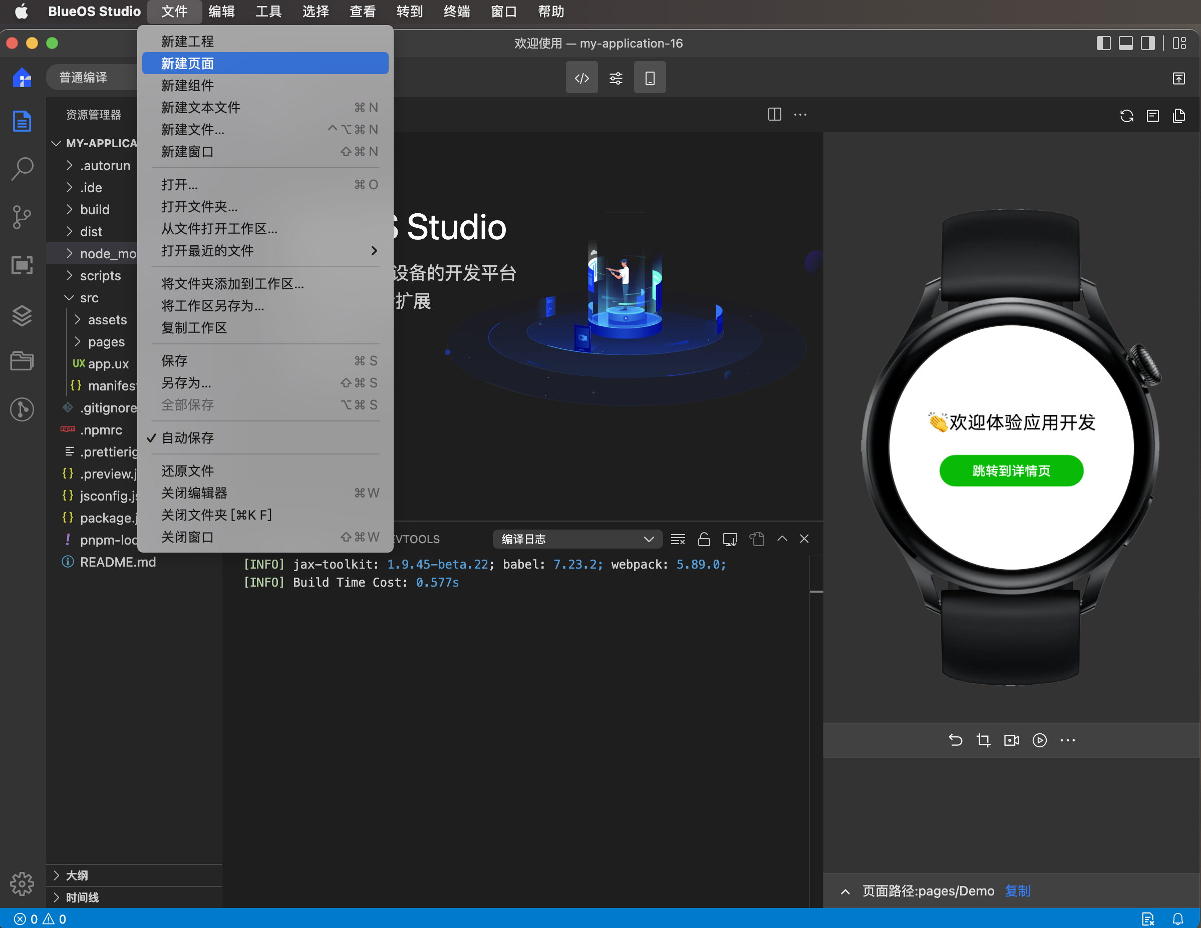This screenshot has width=1201, height=928.
Task: Choose 新建组件 menu entry
Action: [265, 85]
